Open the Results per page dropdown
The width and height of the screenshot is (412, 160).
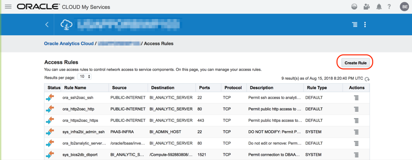84,77
